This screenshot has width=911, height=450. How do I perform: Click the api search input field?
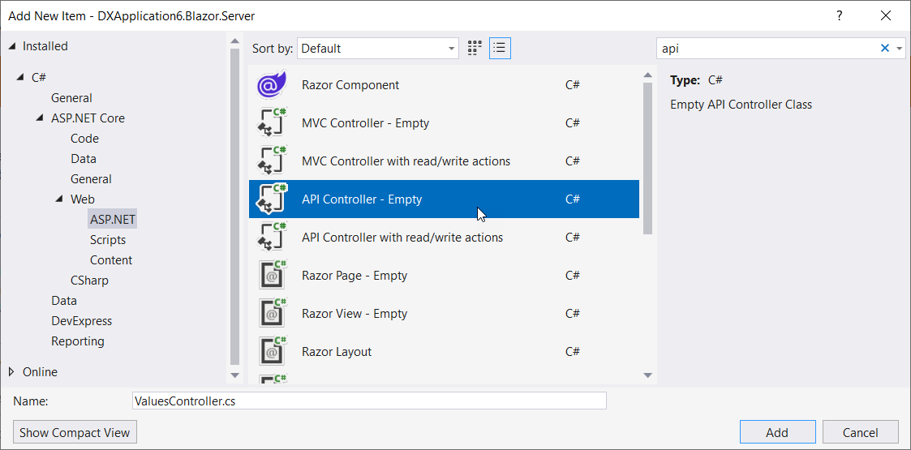pos(767,49)
